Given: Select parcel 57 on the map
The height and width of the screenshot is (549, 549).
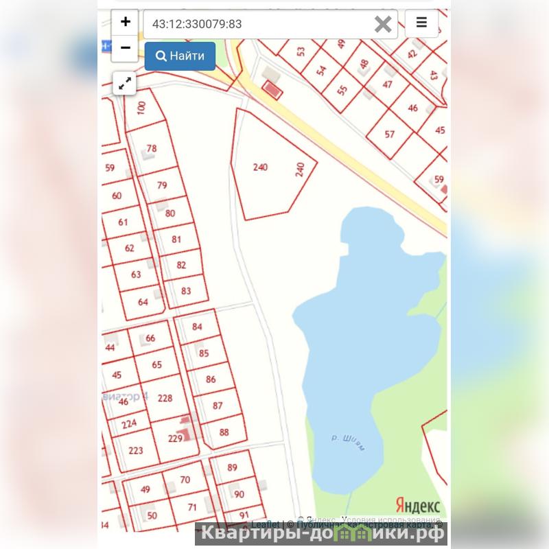Looking at the screenshot, I should pos(390,135).
